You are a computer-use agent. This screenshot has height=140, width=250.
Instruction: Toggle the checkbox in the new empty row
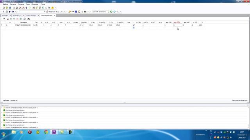point(134,28)
